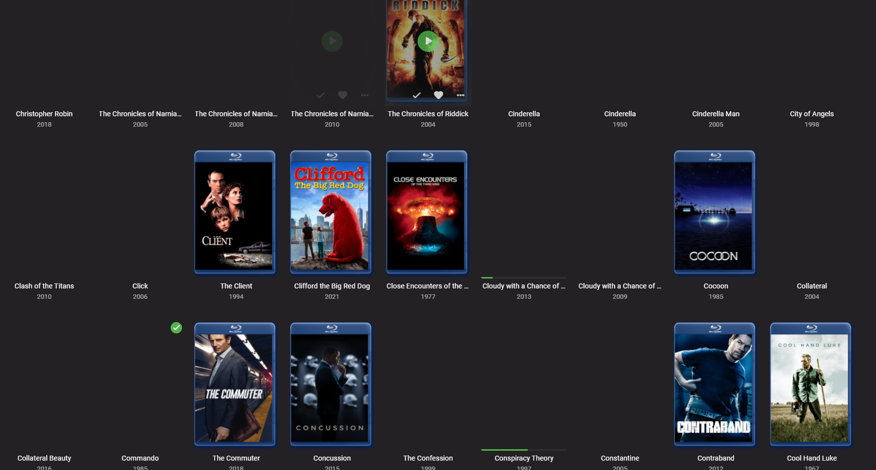Click the green watched badge on Commando
The width and height of the screenshot is (876, 470).
coord(176,328)
